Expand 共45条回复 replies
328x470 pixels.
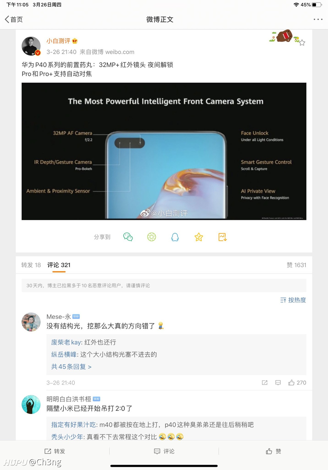click(x=71, y=367)
